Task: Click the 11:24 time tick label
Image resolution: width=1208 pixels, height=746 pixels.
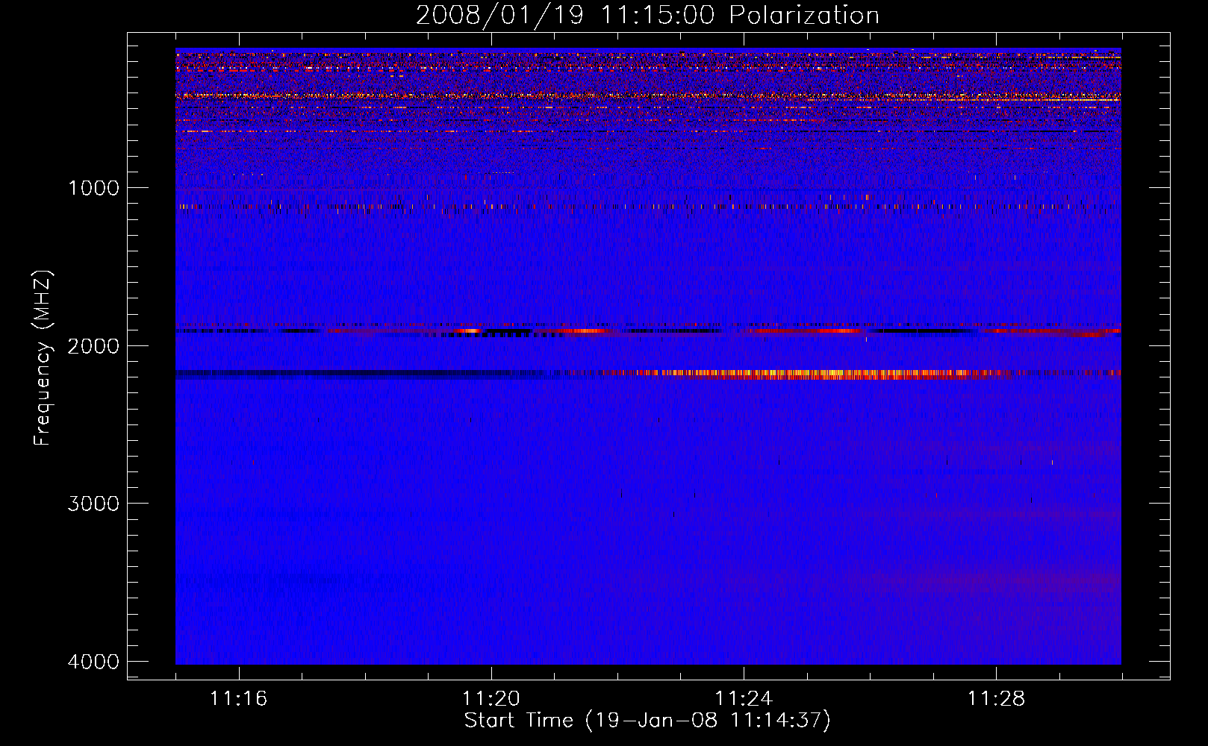Action: (744, 698)
